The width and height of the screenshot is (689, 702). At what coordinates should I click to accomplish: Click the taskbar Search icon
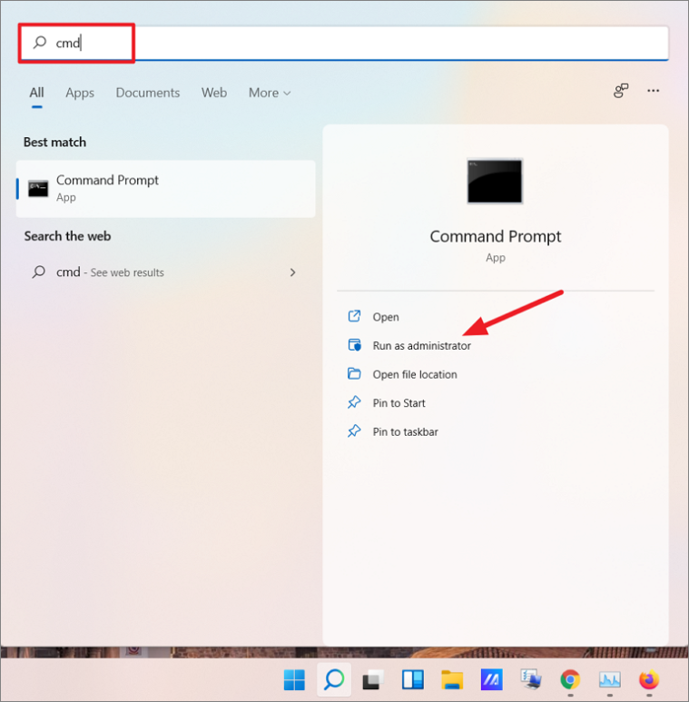tap(334, 680)
